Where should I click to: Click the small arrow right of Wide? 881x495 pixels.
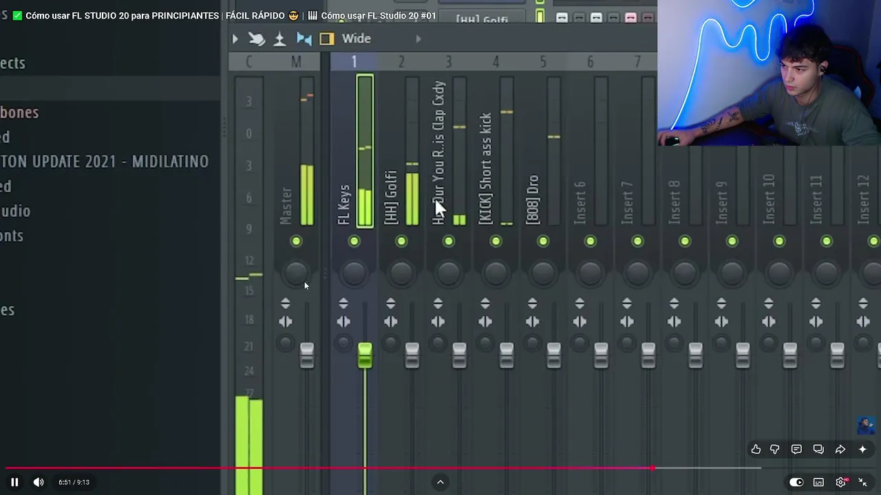(418, 39)
